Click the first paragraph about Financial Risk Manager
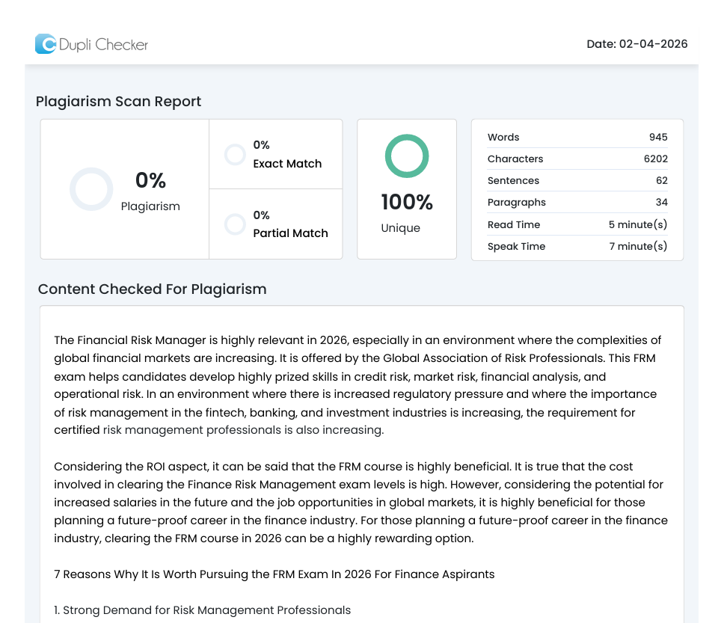This screenshot has width=724, height=623. coord(358,385)
